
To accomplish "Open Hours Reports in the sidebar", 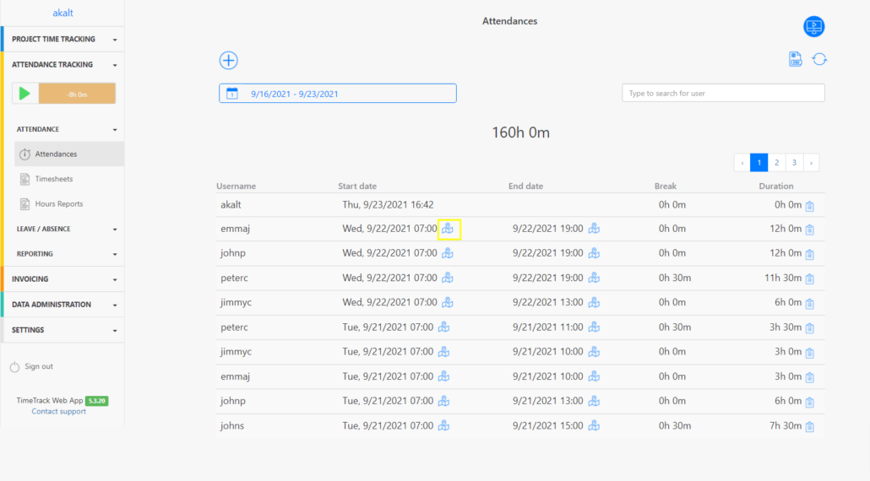I will 58,204.
